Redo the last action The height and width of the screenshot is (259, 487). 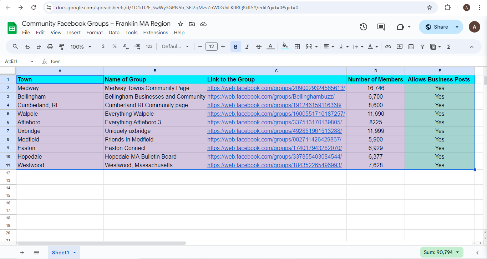tap(39, 46)
